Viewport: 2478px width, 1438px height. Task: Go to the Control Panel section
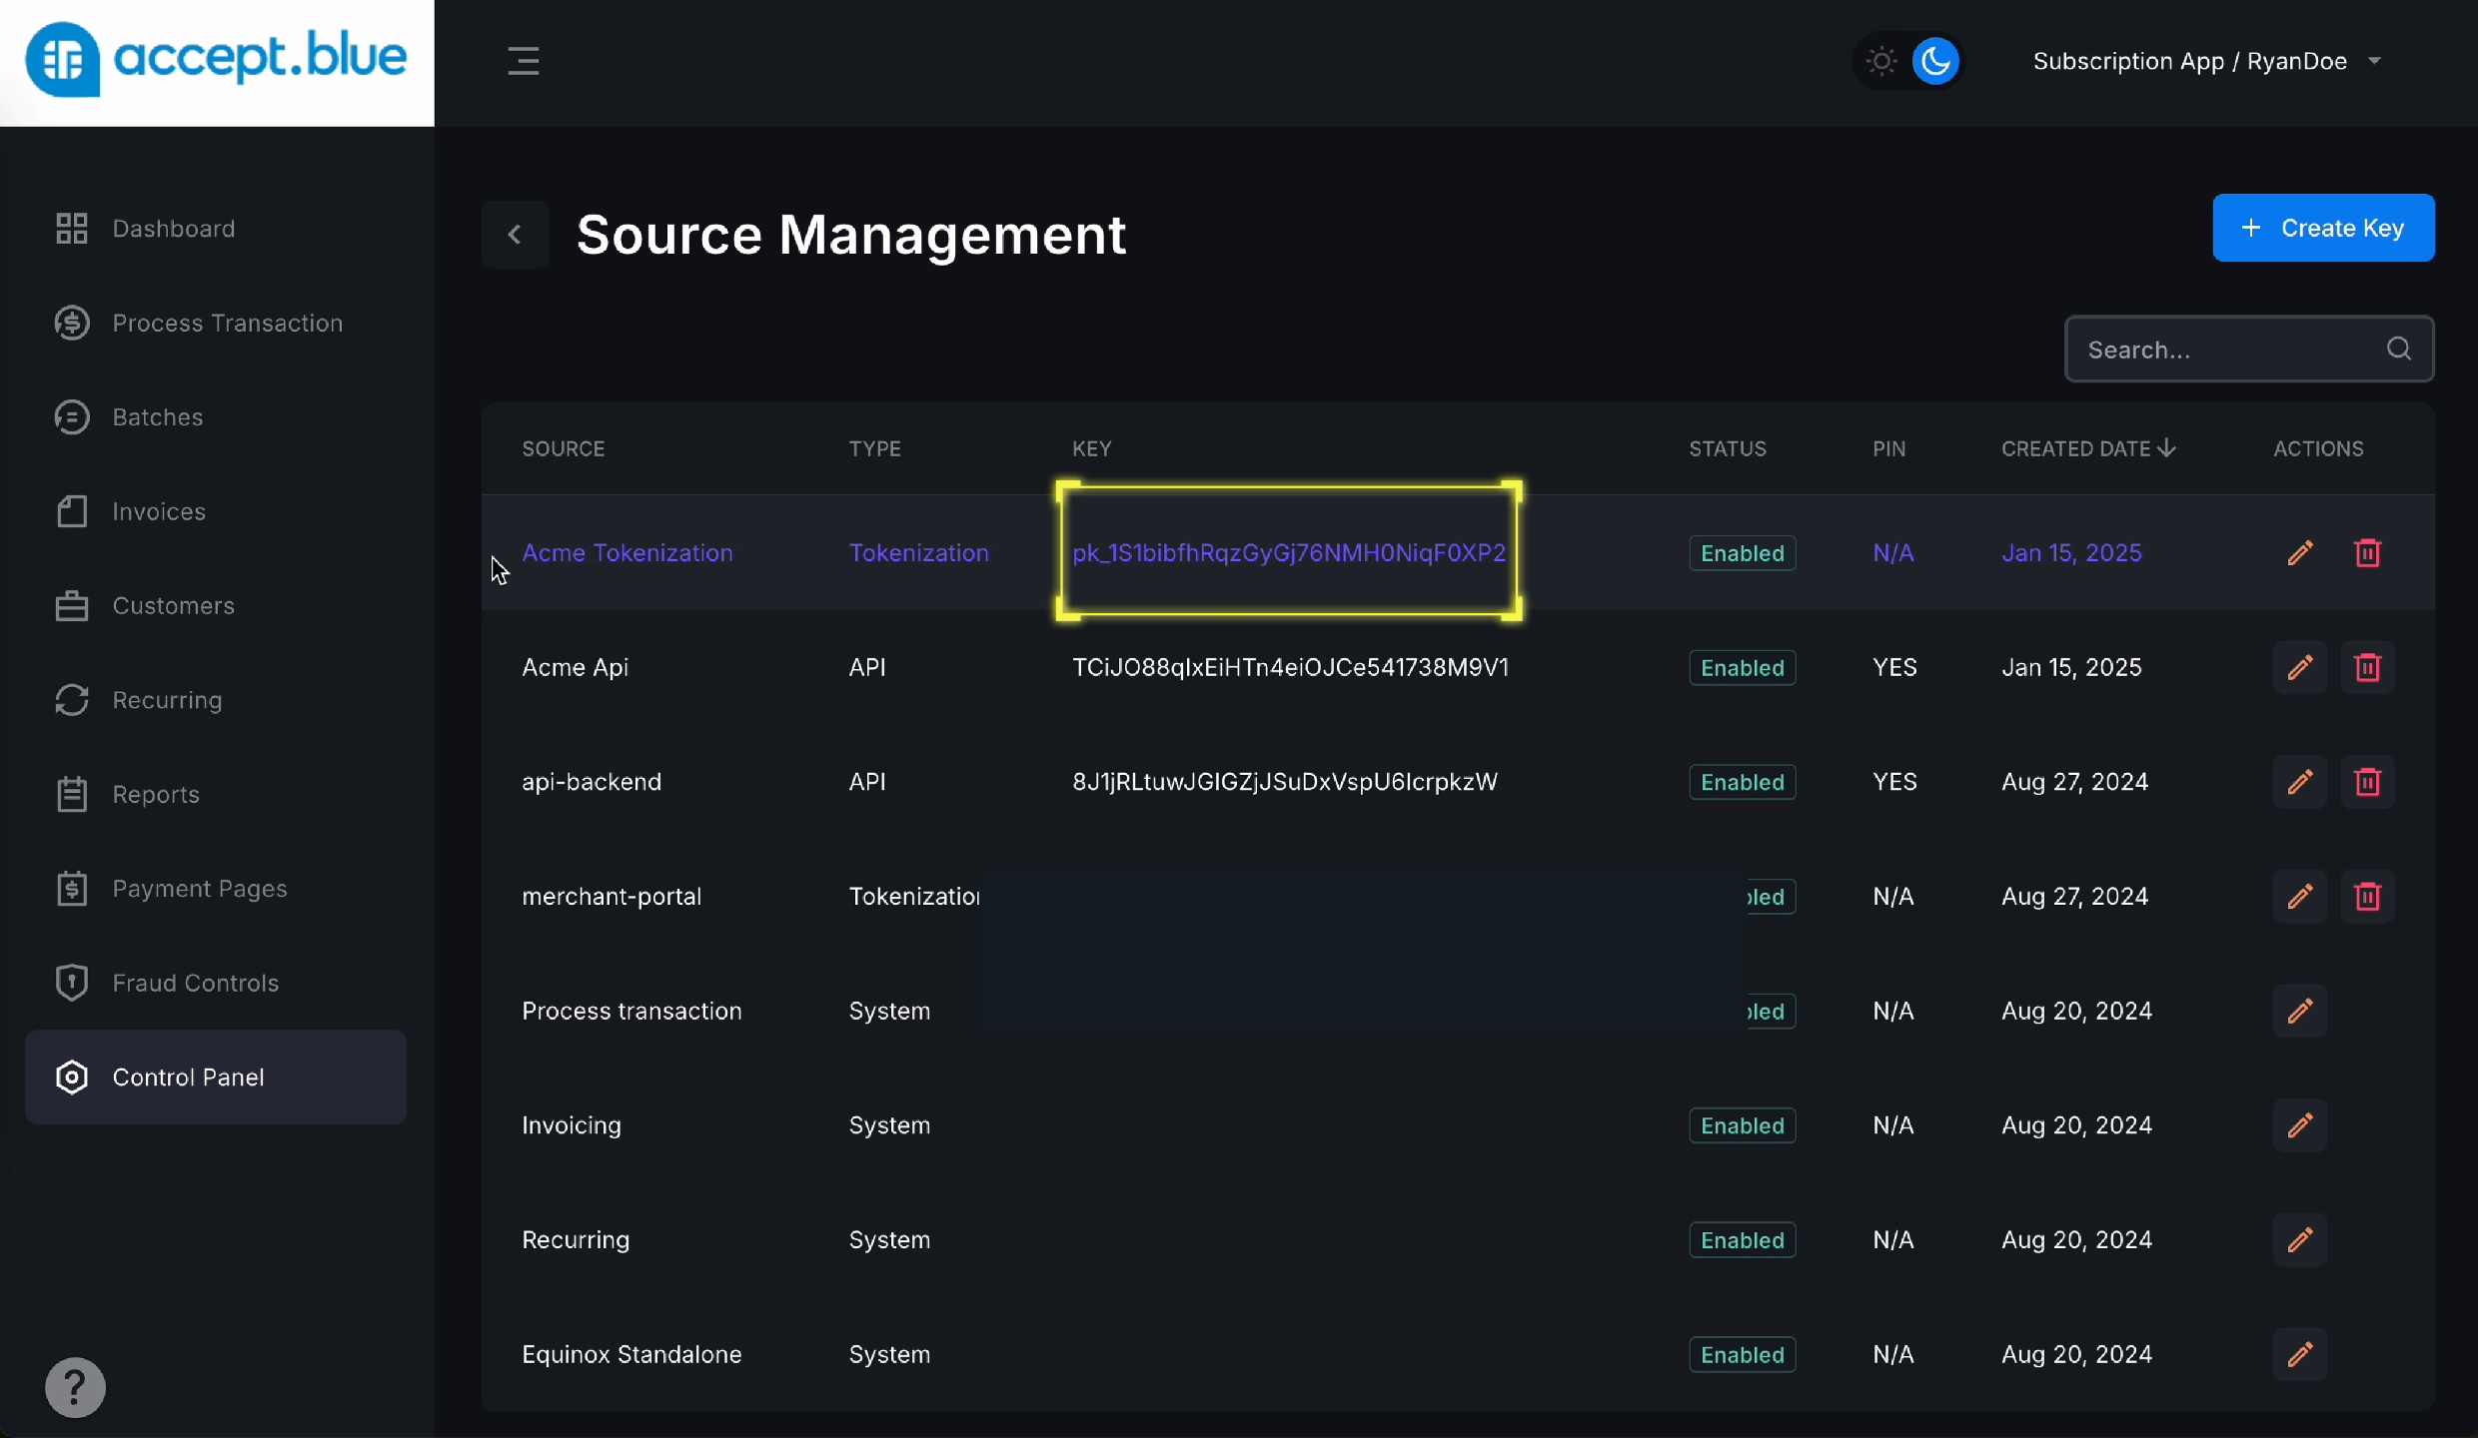tap(188, 1078)
